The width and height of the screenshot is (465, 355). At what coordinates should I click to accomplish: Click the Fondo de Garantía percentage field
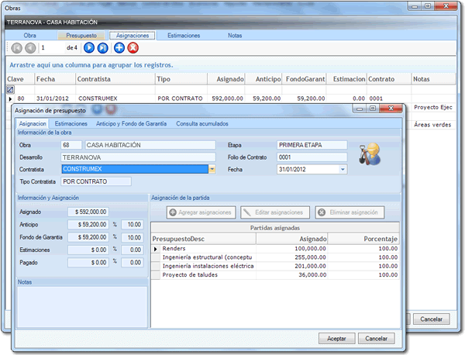133,237
